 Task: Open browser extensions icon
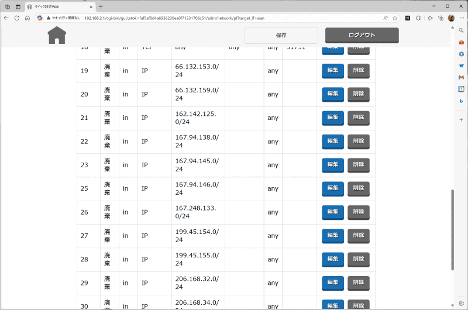[x=418, y=18]
